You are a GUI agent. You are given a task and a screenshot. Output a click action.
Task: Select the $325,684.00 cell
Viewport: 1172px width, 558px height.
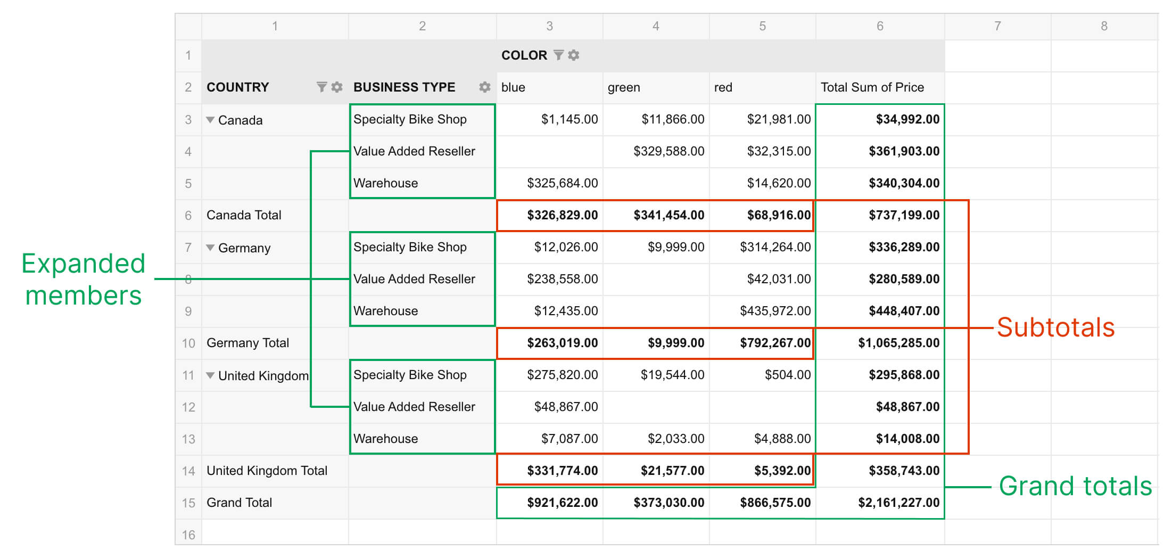549,184
